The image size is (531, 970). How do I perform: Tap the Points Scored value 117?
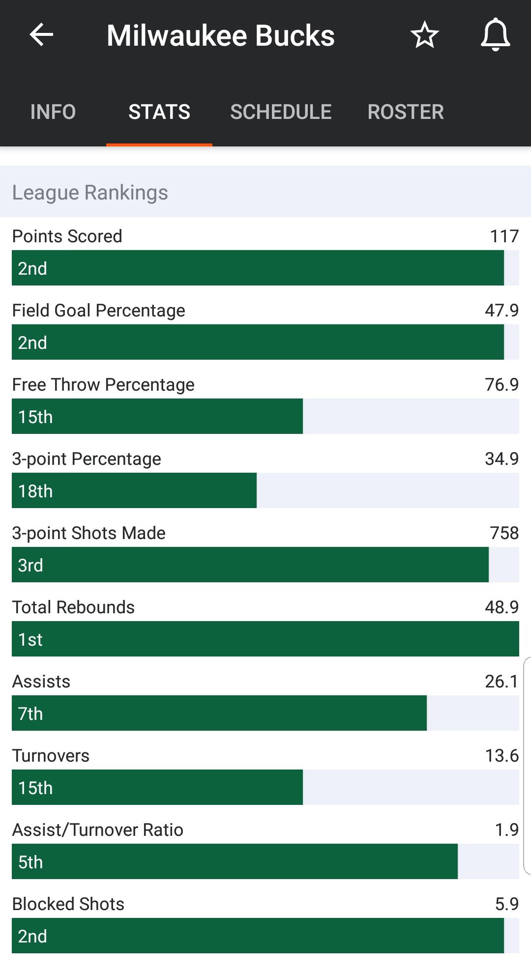coord(504,236)
